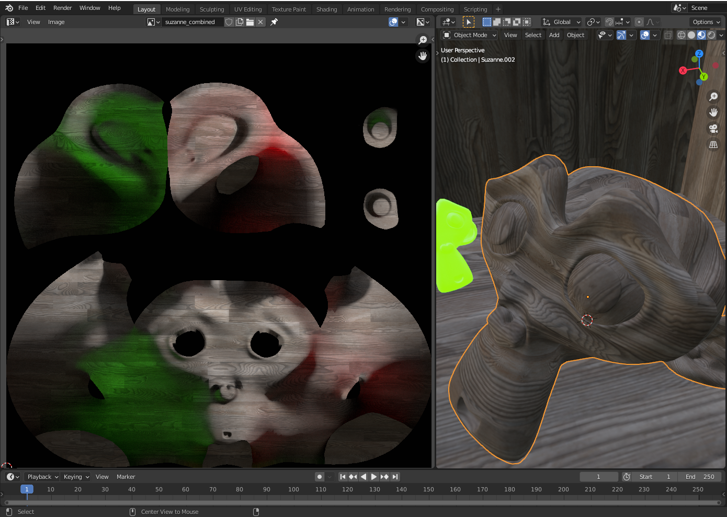Switch to orthographic/perspective grid icon
The image size is (727, 517).
pyautogui.click(x=713, y=145)
